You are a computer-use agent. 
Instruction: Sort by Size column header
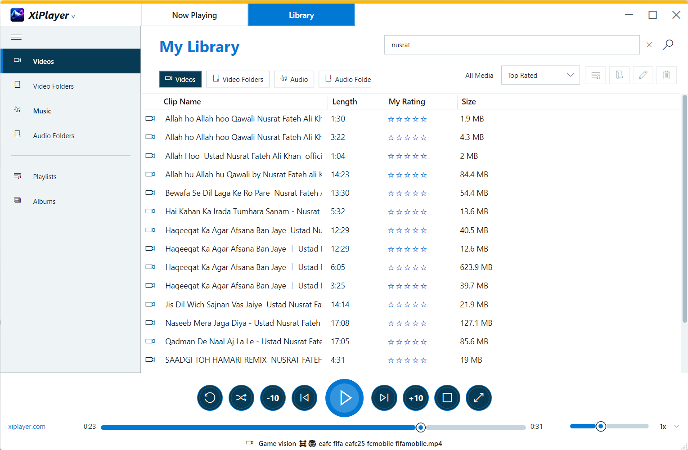[x=488, y=102]
